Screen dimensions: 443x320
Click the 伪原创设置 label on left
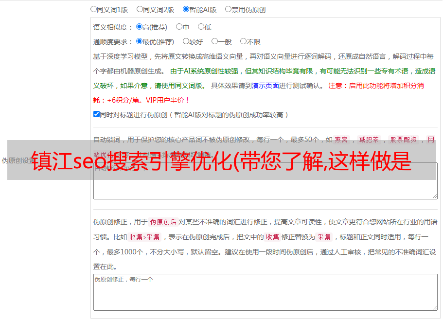point(18,160)
